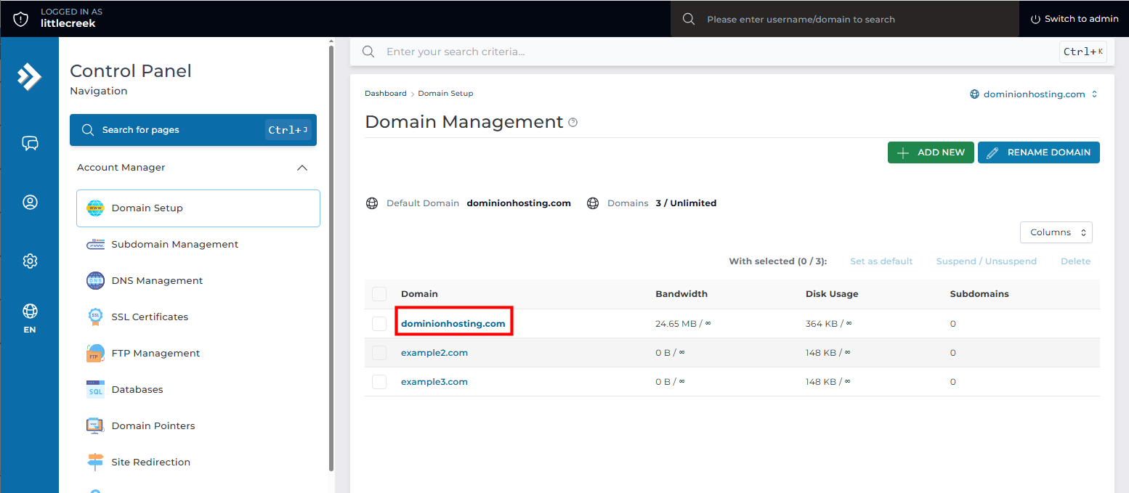Tick the checkbox for example2.com

pos(379,353)
